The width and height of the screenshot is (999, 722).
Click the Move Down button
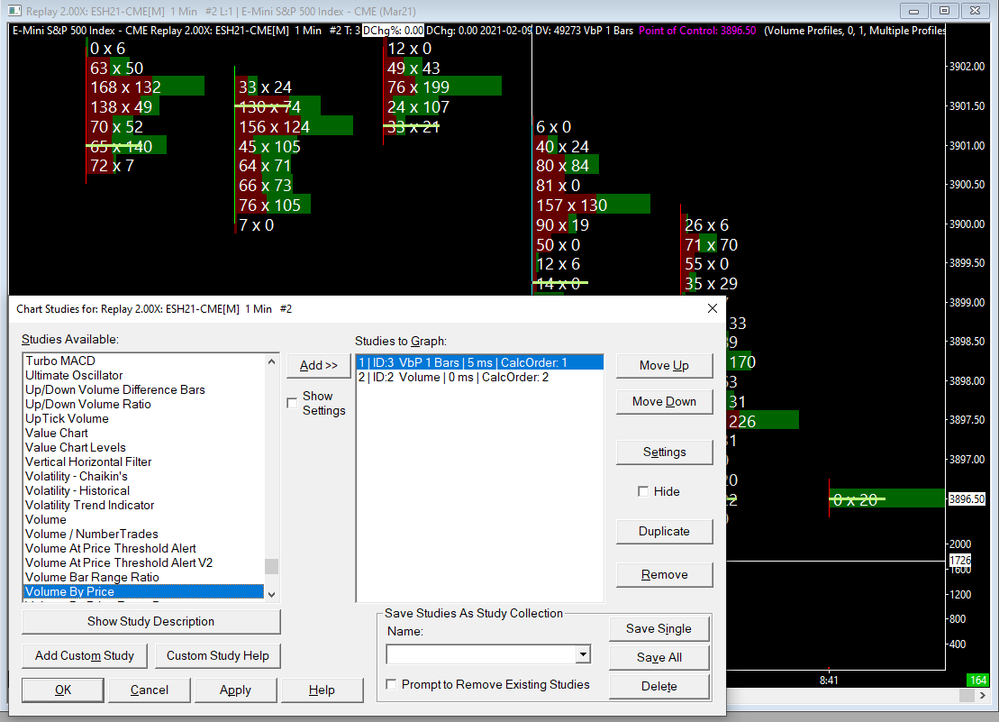tap(664, 401)
